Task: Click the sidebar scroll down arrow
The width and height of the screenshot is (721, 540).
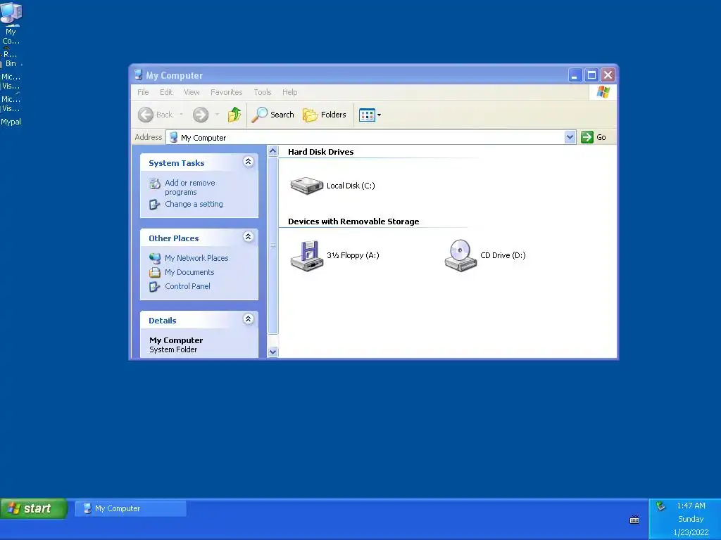Action: (272, 352)
